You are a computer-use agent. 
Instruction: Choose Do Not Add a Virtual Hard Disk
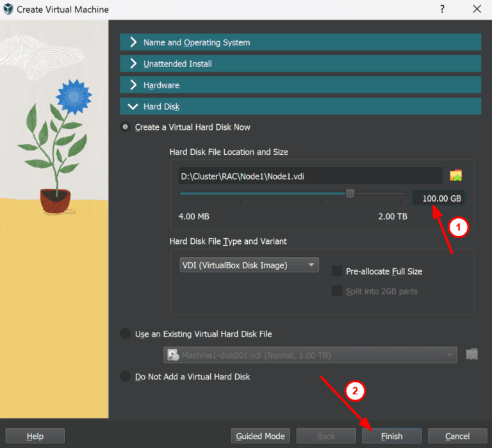(x=126, y=377)
